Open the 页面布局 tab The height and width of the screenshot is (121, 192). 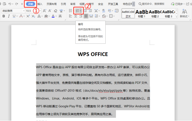tap(52, 4)
